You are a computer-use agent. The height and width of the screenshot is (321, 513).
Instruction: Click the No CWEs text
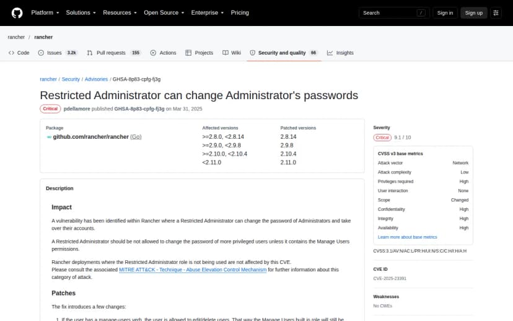(382, 306)
